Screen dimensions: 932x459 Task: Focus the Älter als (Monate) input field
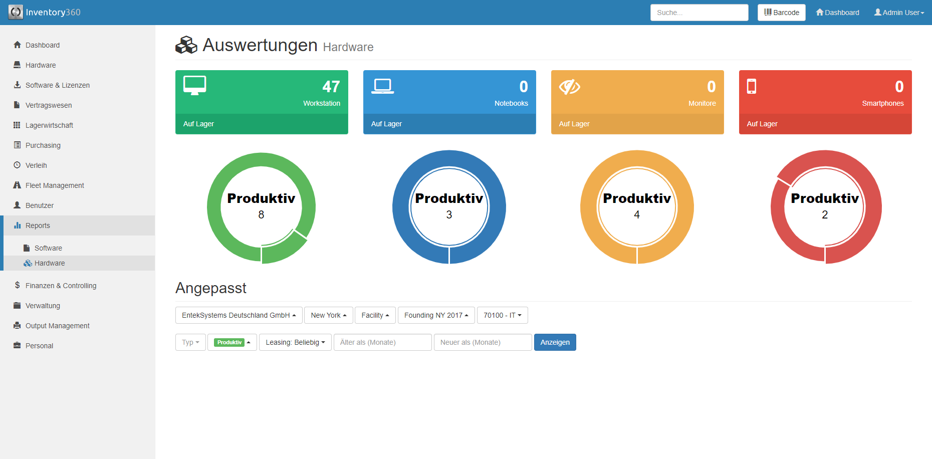(382, 342)
